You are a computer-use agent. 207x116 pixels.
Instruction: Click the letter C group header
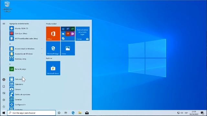(10, 74)
